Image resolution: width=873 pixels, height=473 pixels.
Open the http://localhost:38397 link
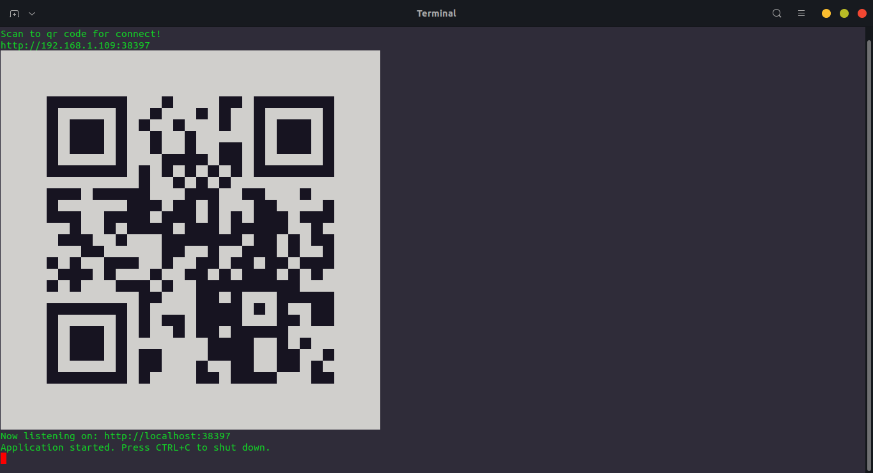coord(167,436)
